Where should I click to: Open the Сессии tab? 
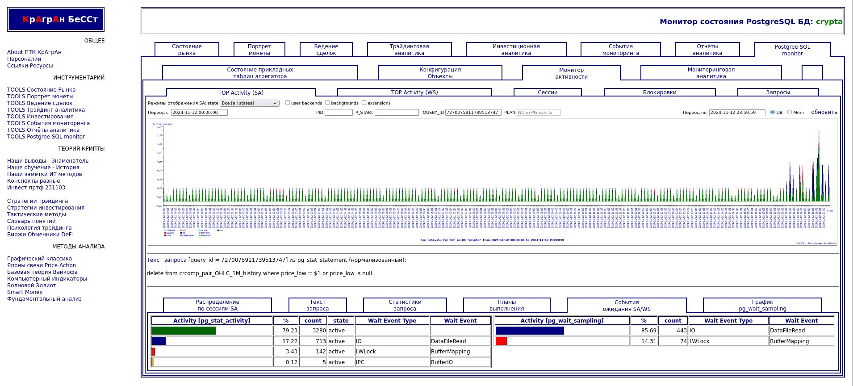point(548,92)
